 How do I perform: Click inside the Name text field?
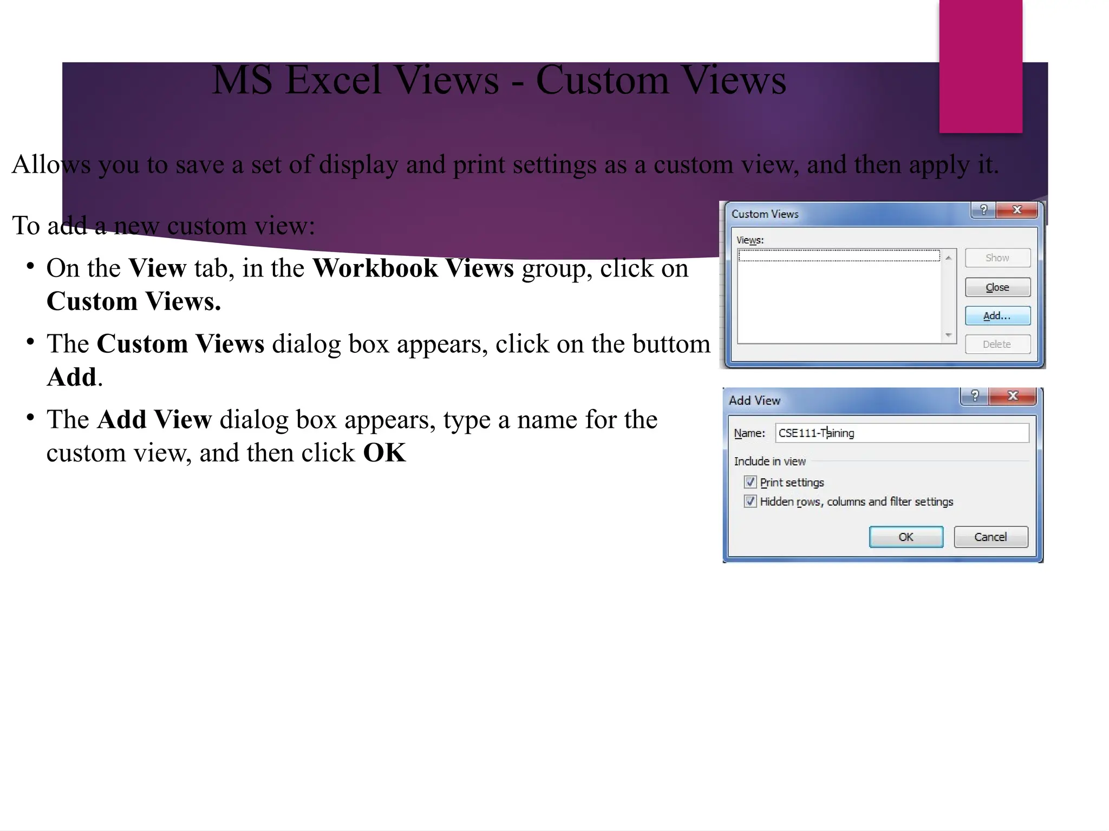point(921,433)
